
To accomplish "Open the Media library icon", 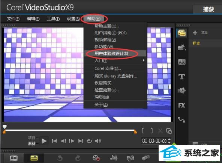I will tap(181, 33).
